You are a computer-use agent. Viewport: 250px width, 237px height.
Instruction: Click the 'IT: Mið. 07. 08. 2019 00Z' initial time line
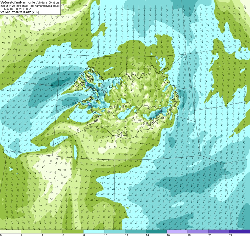(x=15, y=9)
